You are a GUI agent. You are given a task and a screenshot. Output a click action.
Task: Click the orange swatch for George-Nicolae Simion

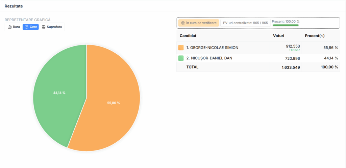(181, 48)
